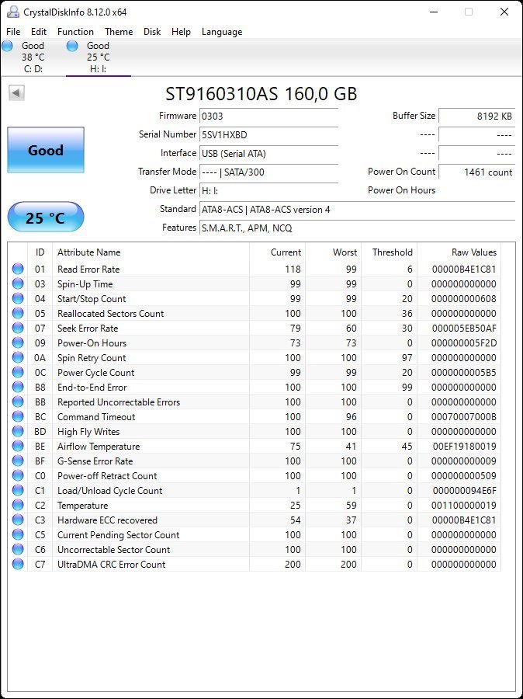Click the Attribute Name column header
The image size is (523, 699).
pos(151,252)
